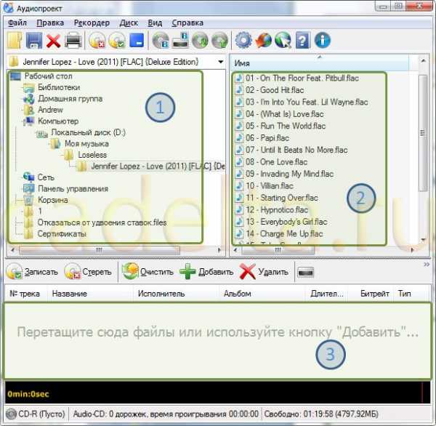Click the file list scroll-down arrow

pos(423,239)
